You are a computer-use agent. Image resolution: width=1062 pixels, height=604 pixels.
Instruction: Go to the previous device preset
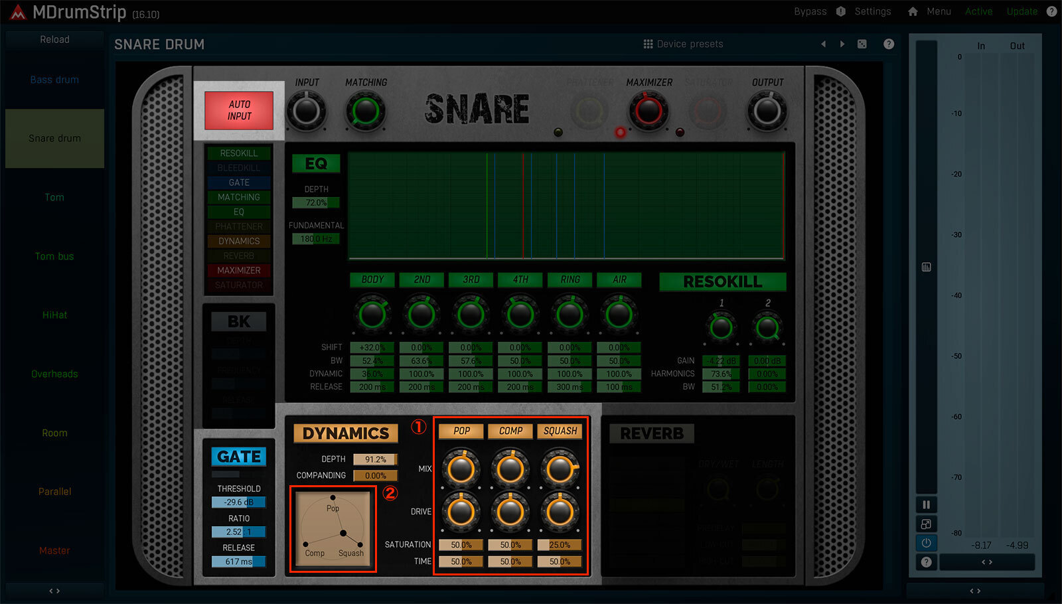point(824,44)
